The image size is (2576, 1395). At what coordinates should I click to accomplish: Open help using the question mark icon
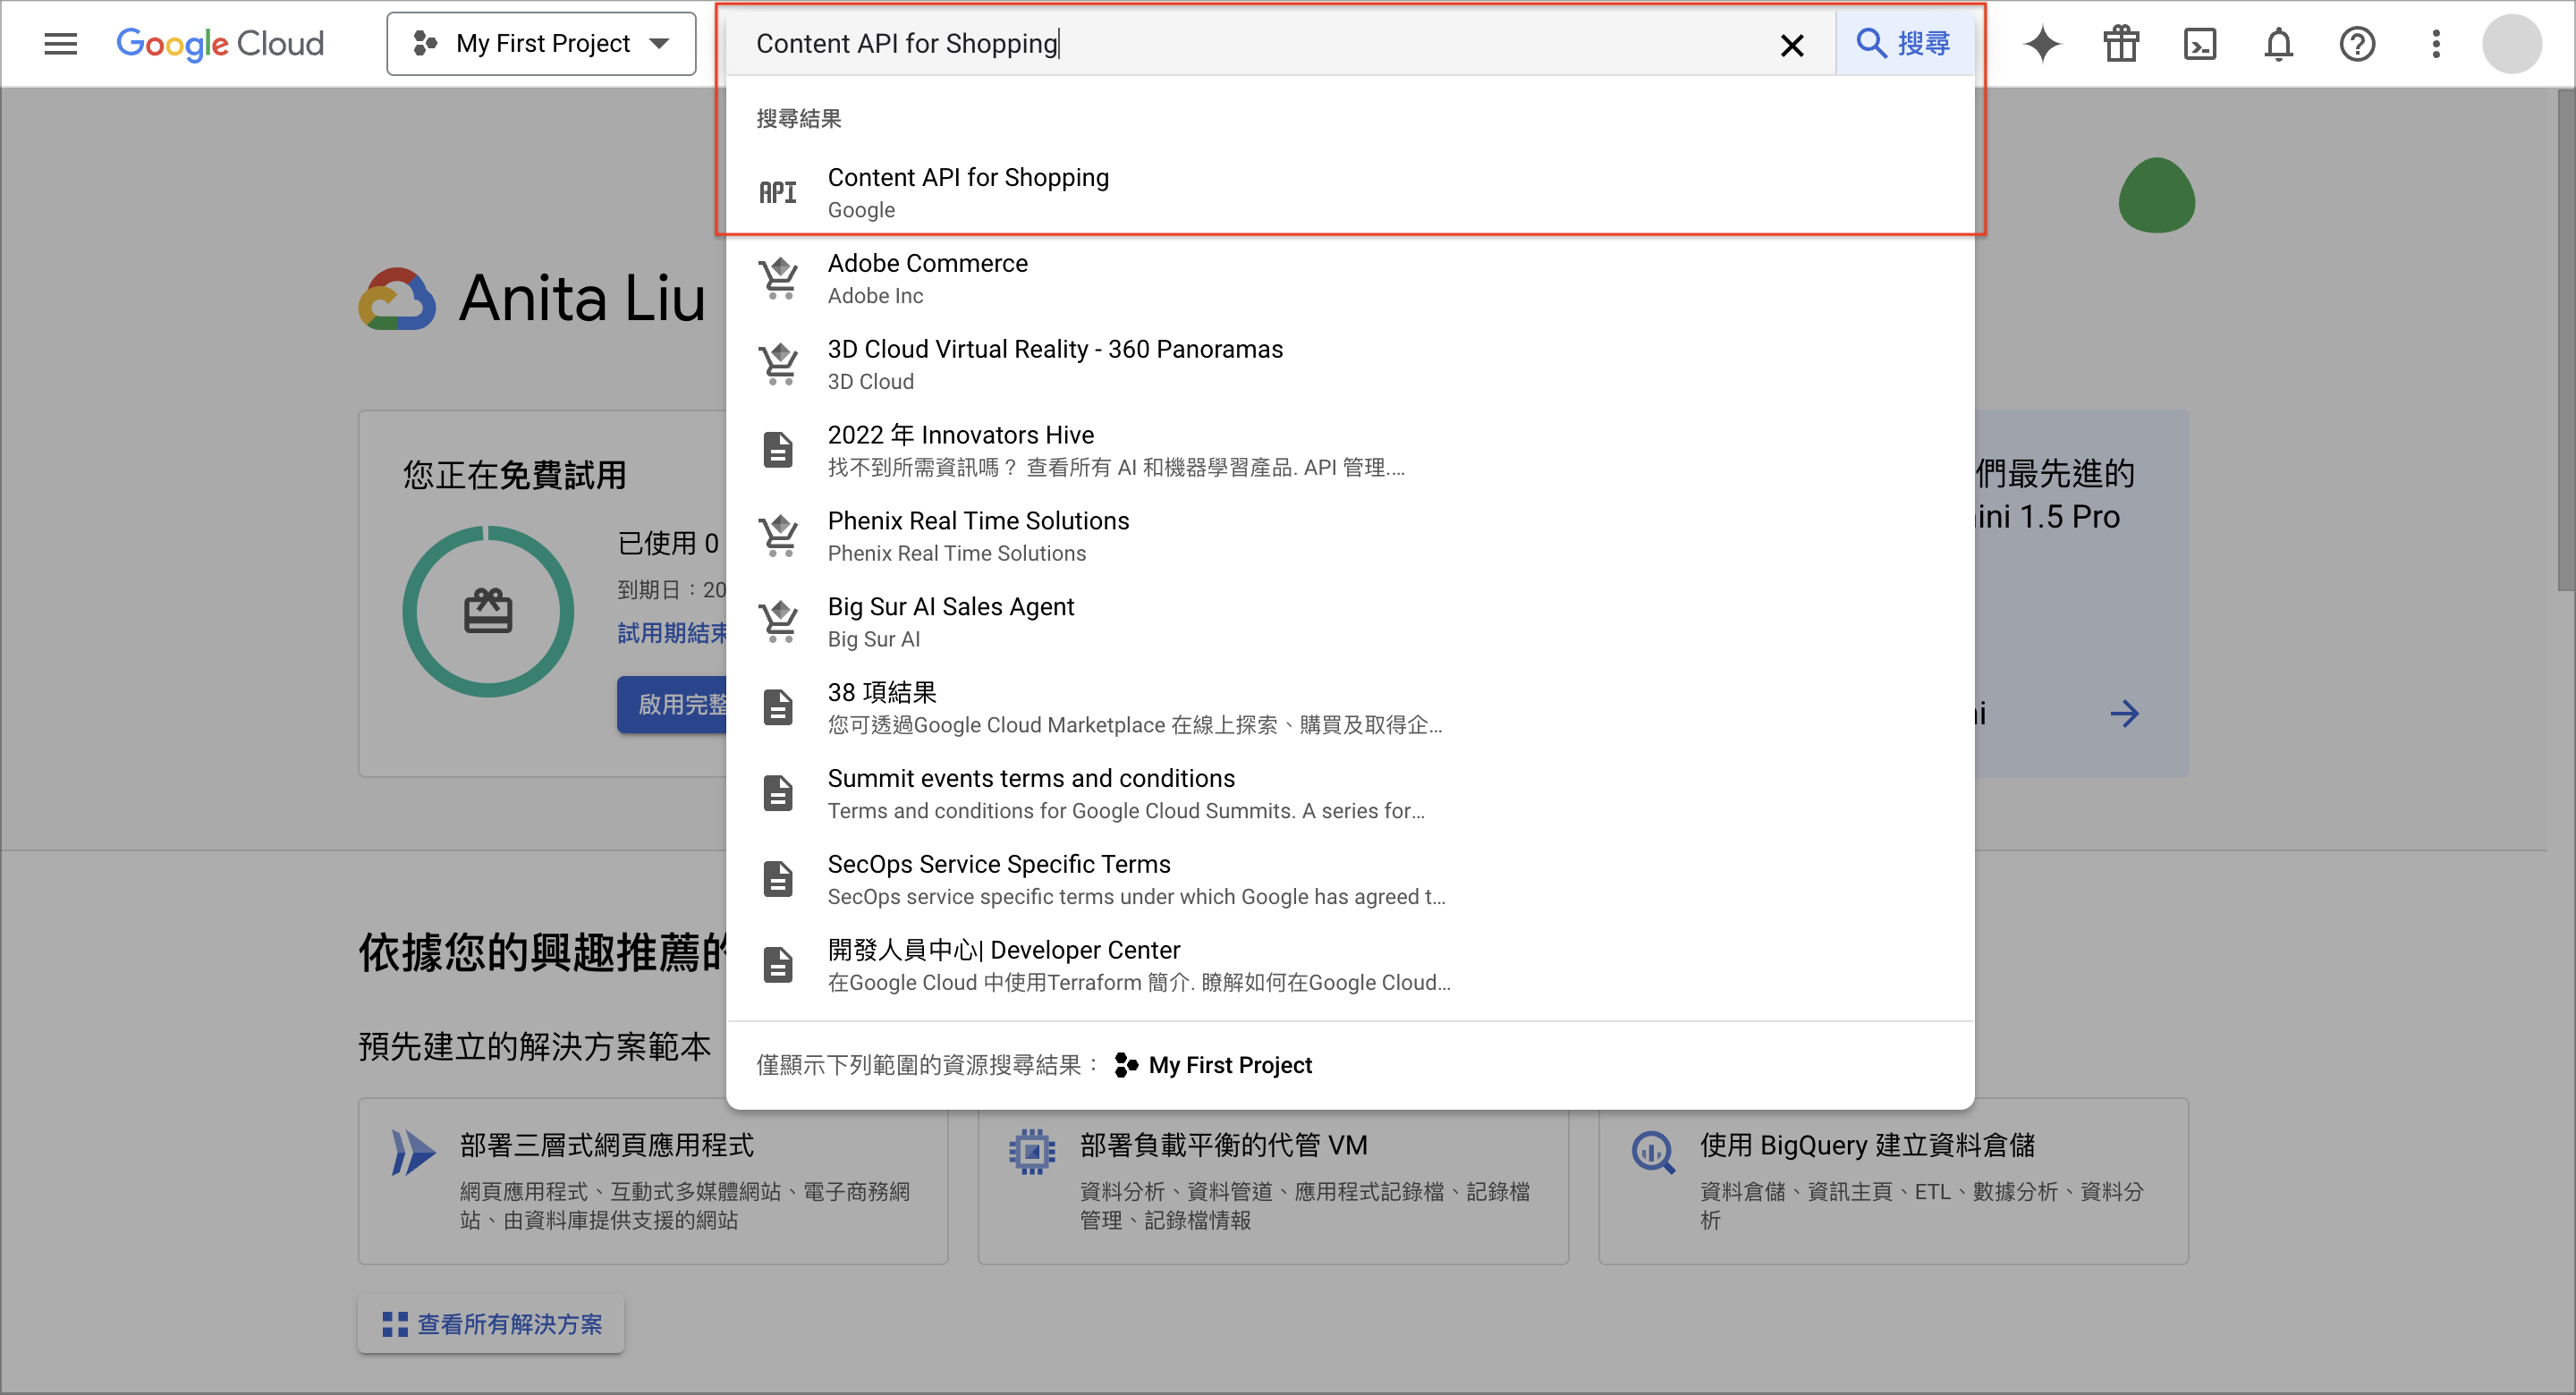coord(2357,43)
